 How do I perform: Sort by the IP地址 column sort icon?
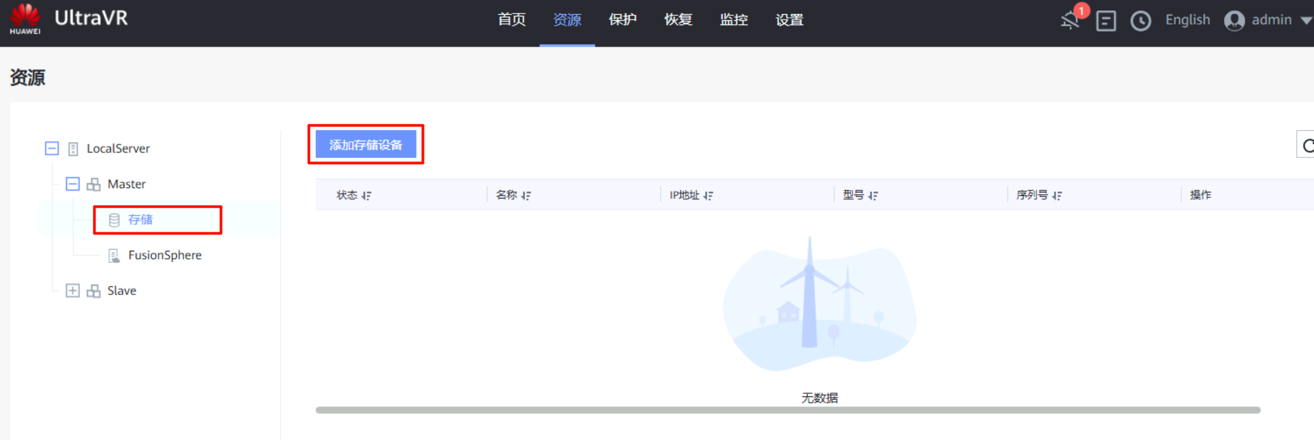pos(708,195)
